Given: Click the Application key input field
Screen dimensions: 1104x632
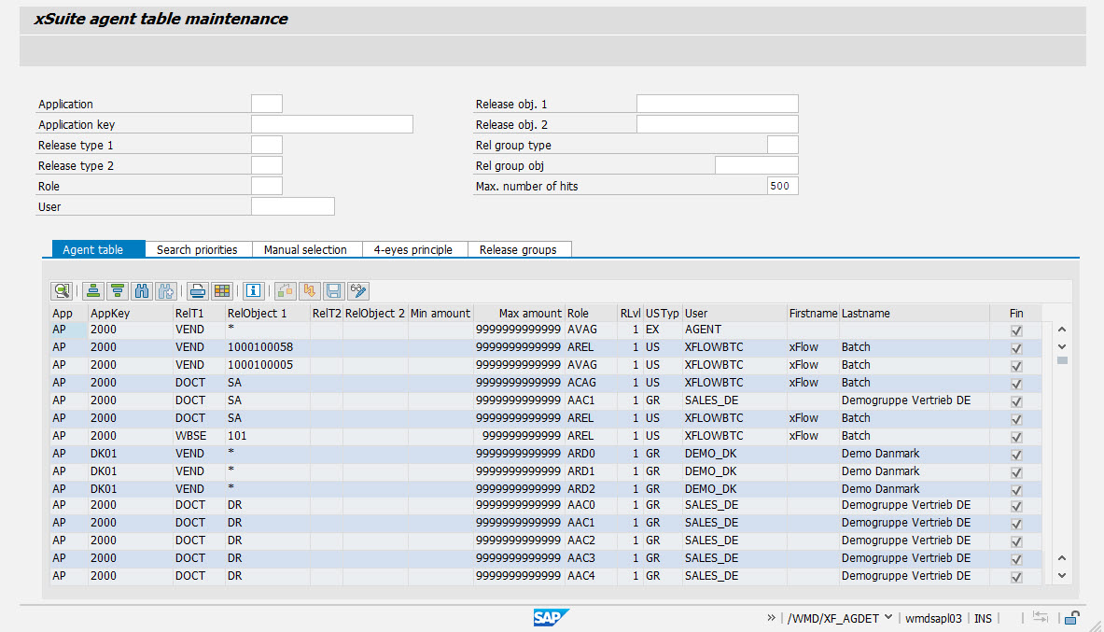Looking at the screenshot, I should 331,124.
